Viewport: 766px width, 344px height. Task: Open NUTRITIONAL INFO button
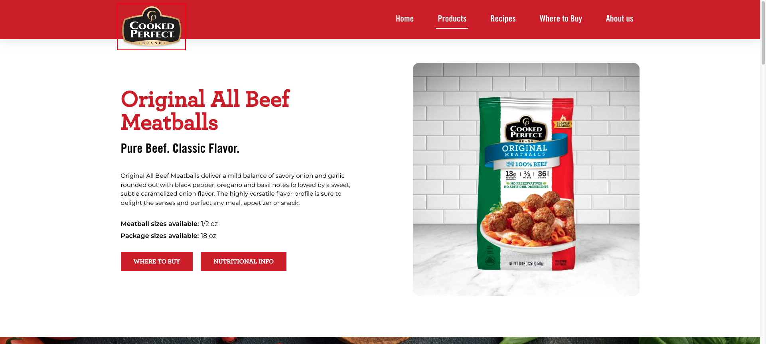point(243,261)
